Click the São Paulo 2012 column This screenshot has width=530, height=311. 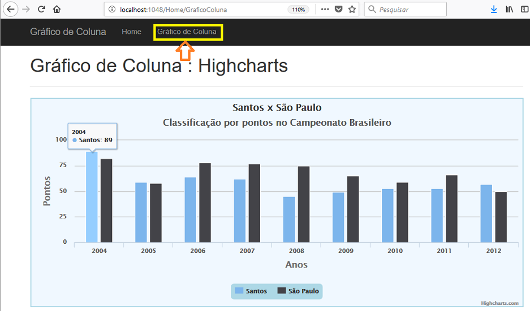point(501,217)
